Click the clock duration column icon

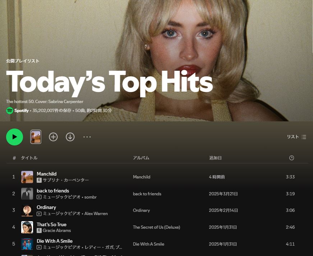(x=291, y=158)
